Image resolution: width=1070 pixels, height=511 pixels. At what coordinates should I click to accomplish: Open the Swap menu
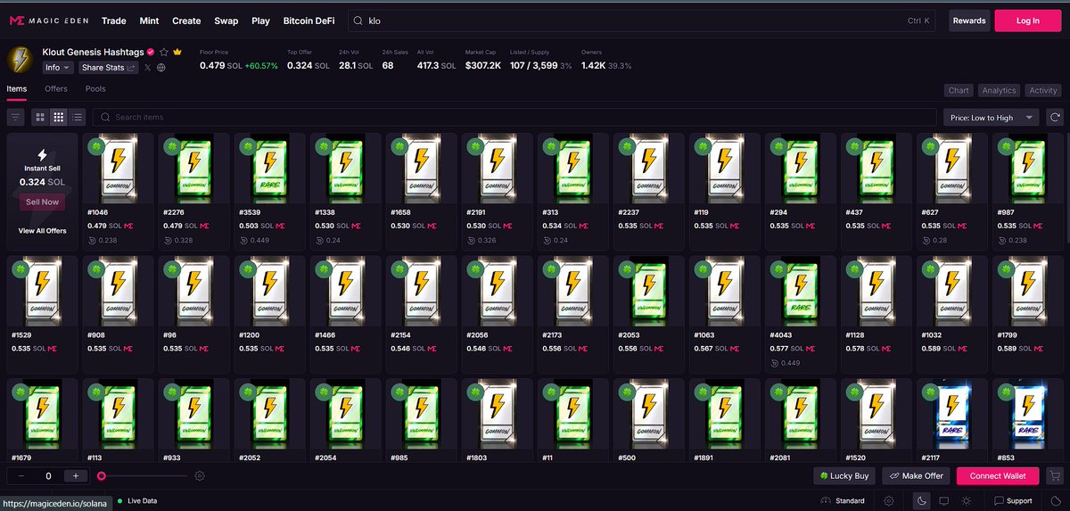click(x=226, y=21)
